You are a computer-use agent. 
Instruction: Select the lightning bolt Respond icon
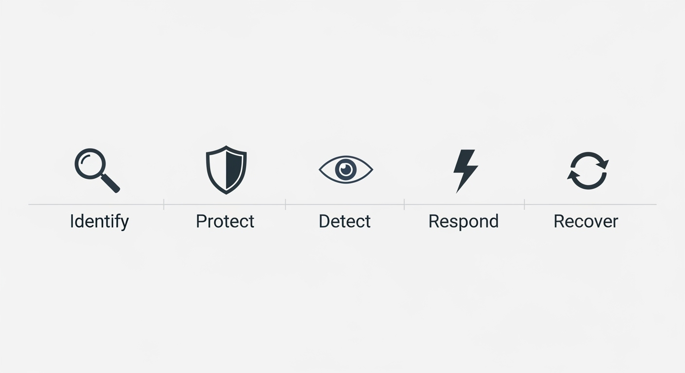[465, 171]
